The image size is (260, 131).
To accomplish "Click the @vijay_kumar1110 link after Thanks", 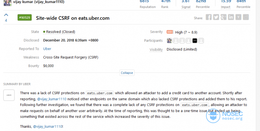I will (x=48, y=126).
